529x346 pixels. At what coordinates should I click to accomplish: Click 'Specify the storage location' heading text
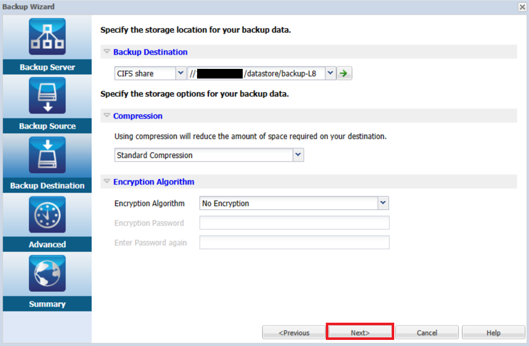196,30
